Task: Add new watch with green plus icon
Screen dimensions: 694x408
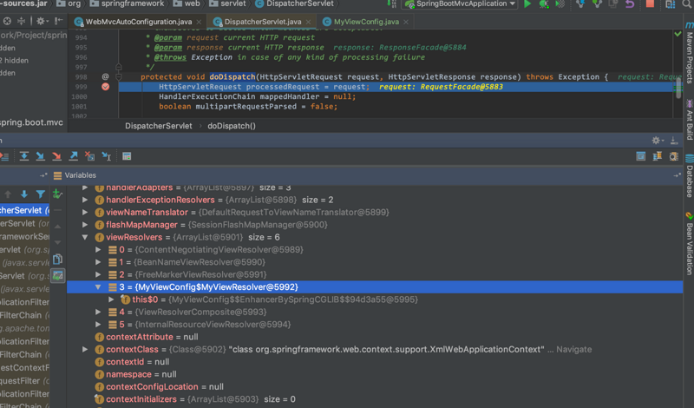Action: coord(57,194)
